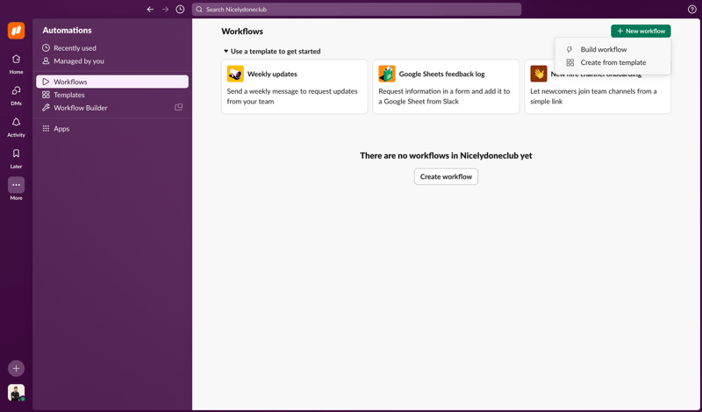Open the More menu
The width and height of the screenshot is (702, 412).
[x=16, y=189]
